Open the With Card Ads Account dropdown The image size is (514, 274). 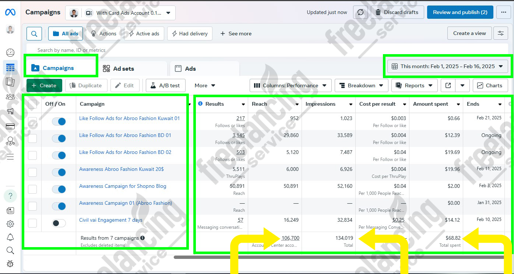tap(120, 13)
